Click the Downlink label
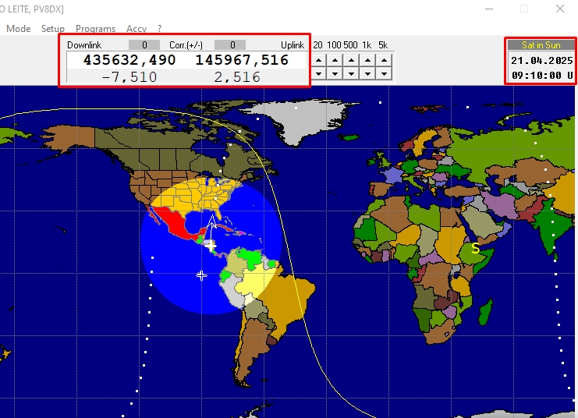578x418 pixels. point(84,45)
